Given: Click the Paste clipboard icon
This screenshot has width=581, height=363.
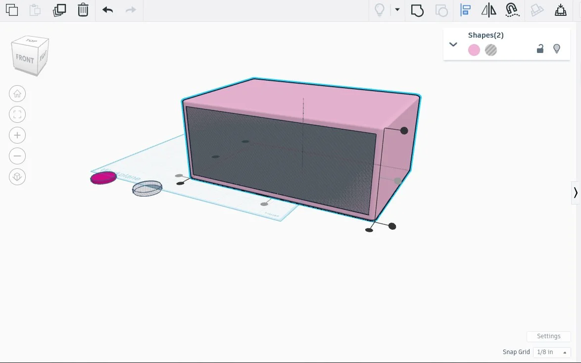Looking at the screenshot, I should pyautogui.click(x=35, y=10).
